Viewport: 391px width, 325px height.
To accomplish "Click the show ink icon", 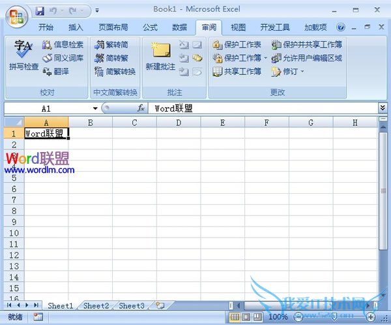I will pos(197,72).
